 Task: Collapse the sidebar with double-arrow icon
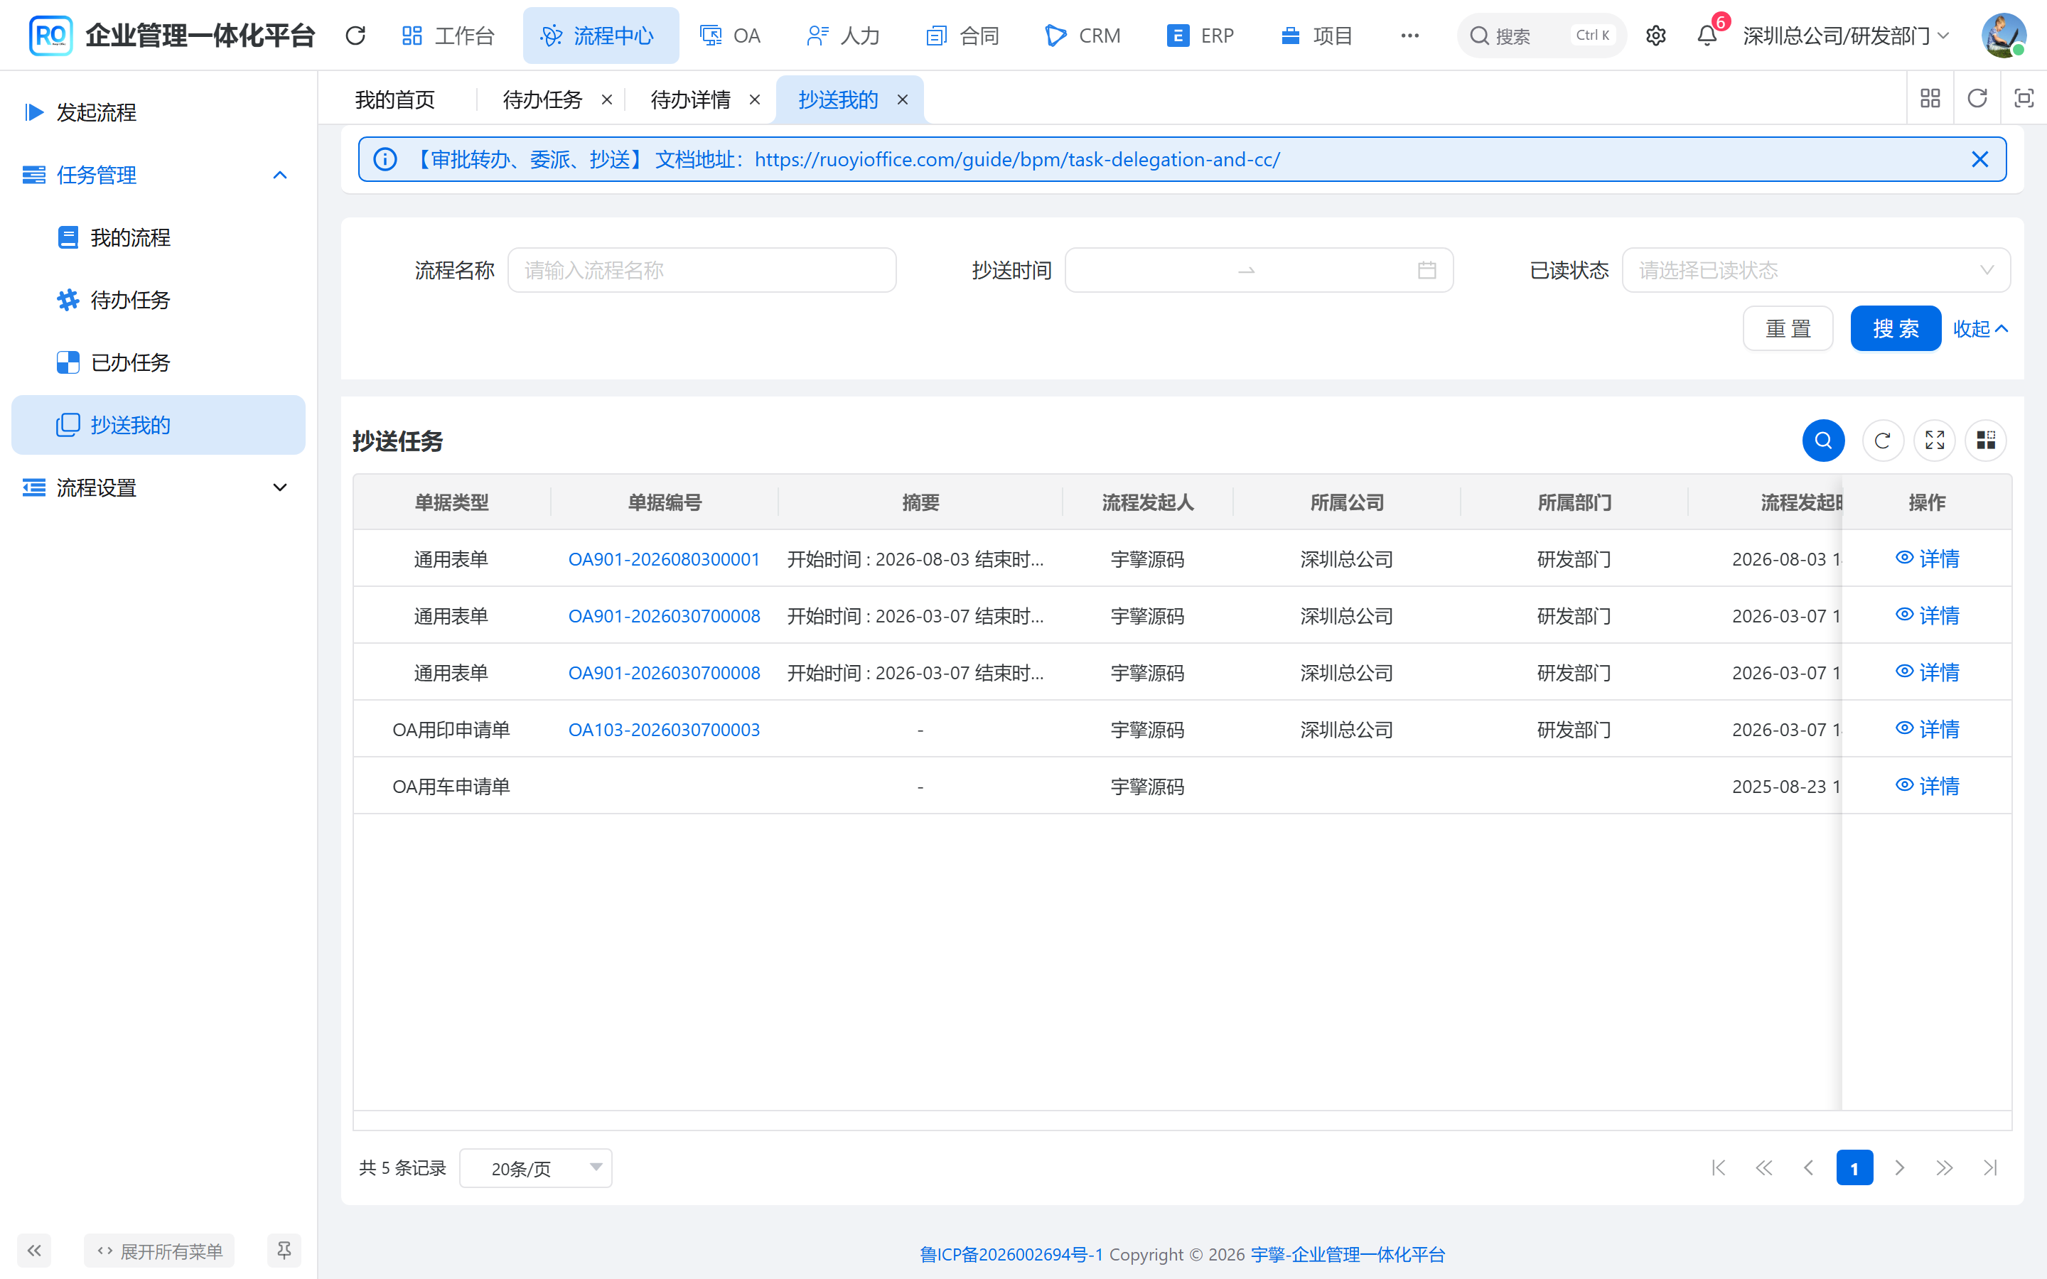[34, 1251]
